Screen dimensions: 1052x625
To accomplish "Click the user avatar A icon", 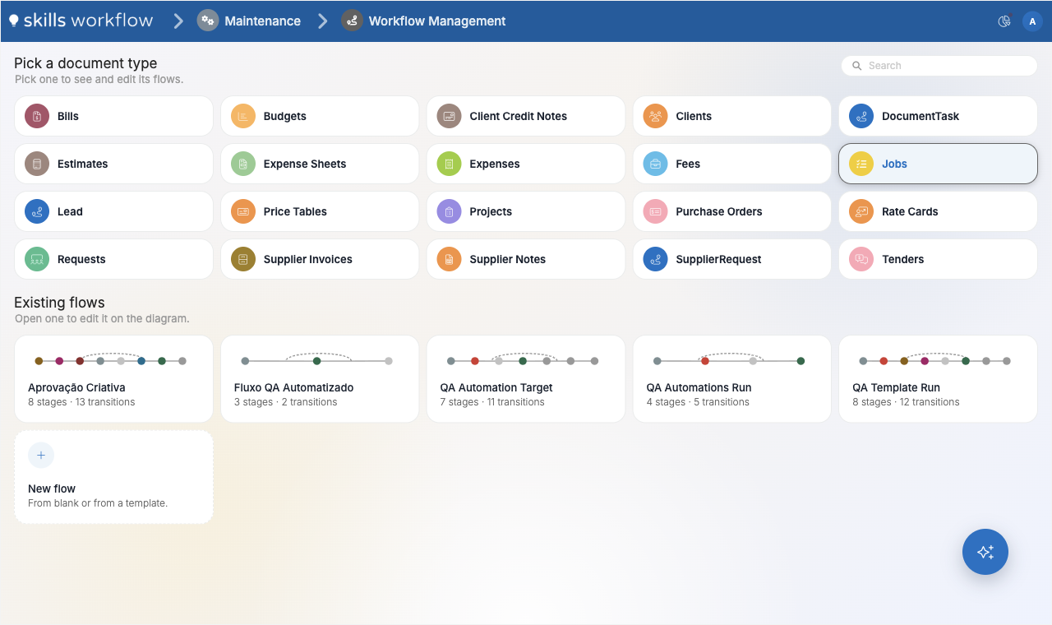I will pyautogui.click(x=1032, y=21).
